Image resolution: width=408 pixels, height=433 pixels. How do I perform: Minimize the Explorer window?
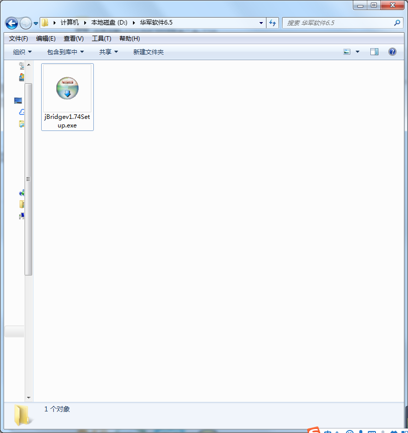[x=360, y=5]
